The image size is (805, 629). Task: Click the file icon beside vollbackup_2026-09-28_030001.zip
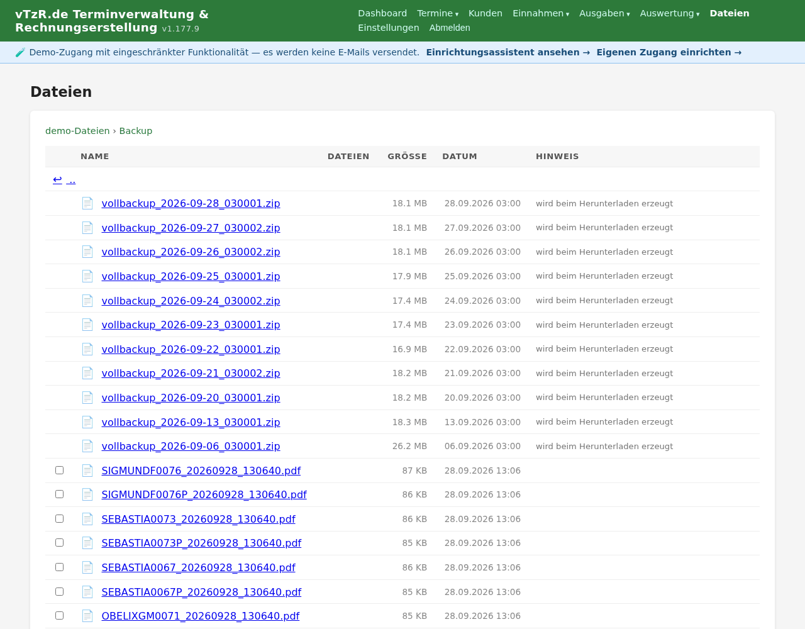tap(87, 203)
